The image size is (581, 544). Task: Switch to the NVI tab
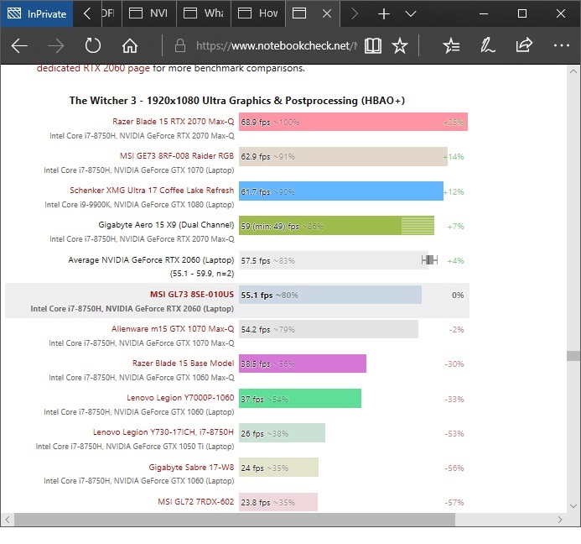point(149,13)
